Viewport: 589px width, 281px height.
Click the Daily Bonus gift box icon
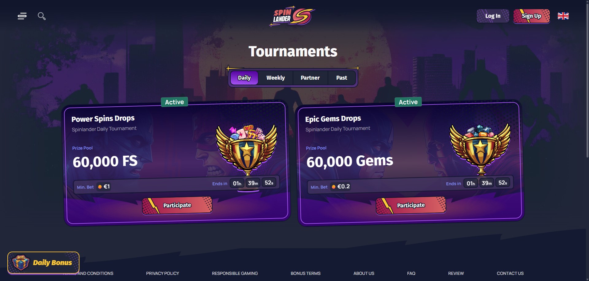coord(21,263)
